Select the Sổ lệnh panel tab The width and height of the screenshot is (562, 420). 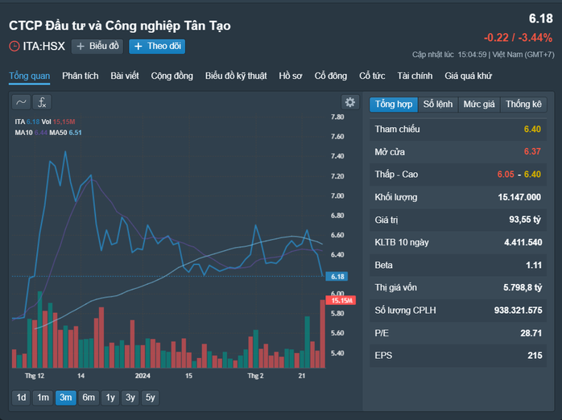pyautogui.click(x=438, y=104)
